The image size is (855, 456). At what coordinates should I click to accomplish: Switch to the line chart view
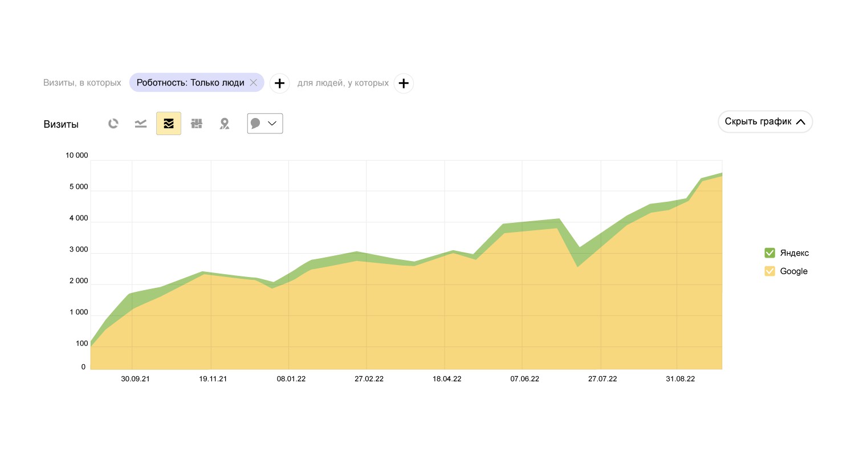(141, 123)
